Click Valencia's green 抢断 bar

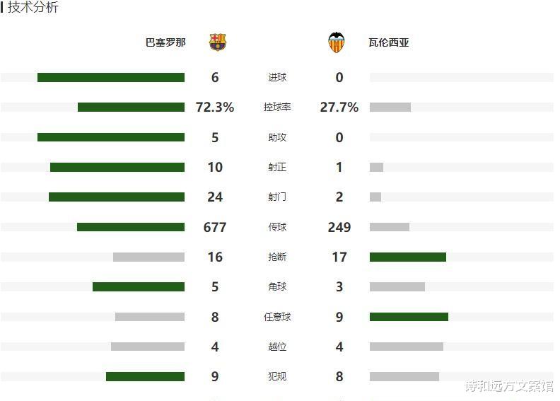pos(407,257)
